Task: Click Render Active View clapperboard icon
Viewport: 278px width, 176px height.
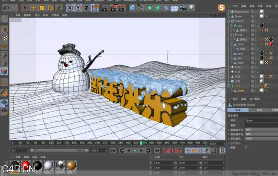Action: (x=105, y=8)
